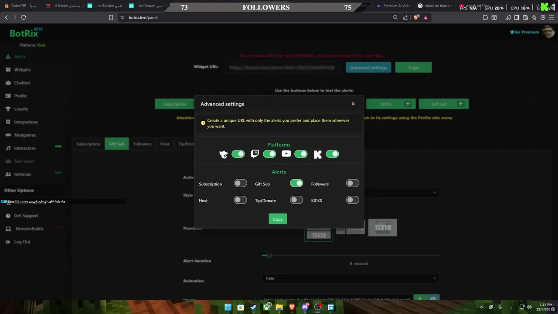Click the Kick platform icon in Advanced settings

tap(318, 154)
